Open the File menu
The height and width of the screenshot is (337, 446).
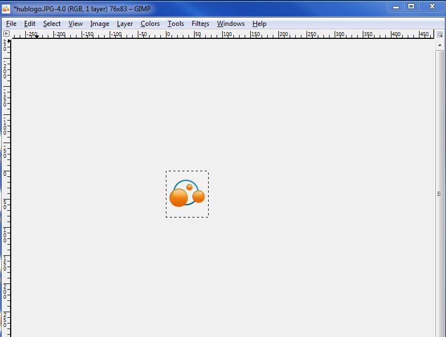click(x=11, y=24)
